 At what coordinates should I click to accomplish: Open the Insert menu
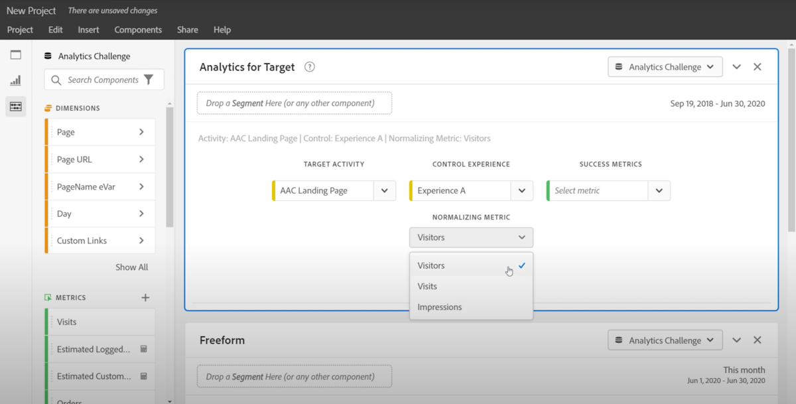[88, 30]
